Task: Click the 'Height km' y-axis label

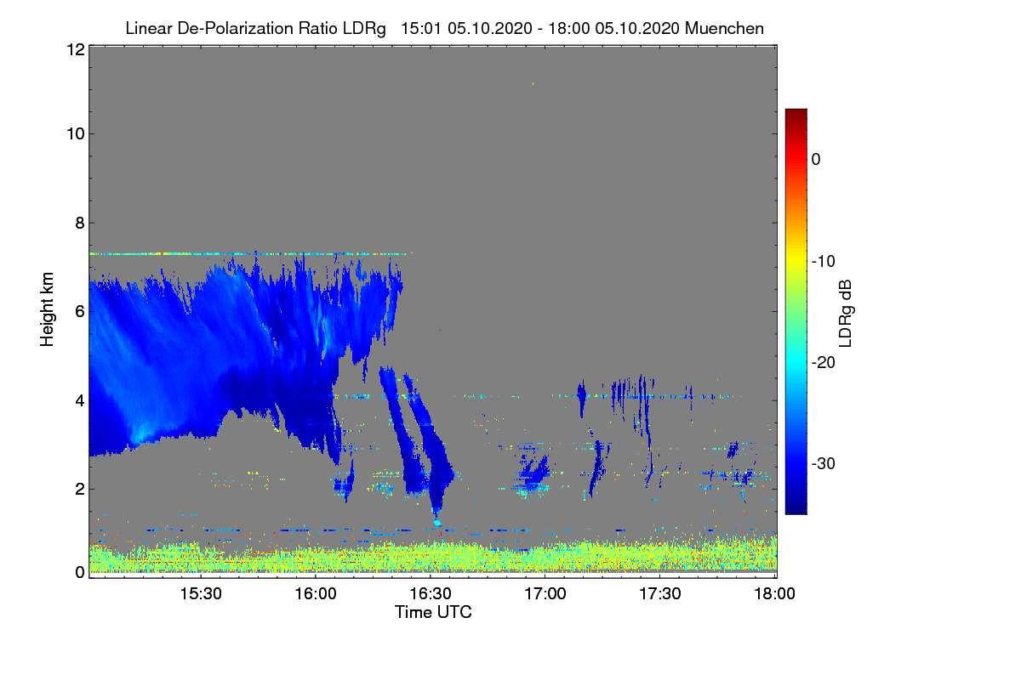Action: [x=47, y=308]
